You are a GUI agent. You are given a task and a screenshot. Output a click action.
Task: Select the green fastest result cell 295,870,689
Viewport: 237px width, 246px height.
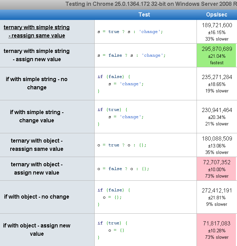217,55
